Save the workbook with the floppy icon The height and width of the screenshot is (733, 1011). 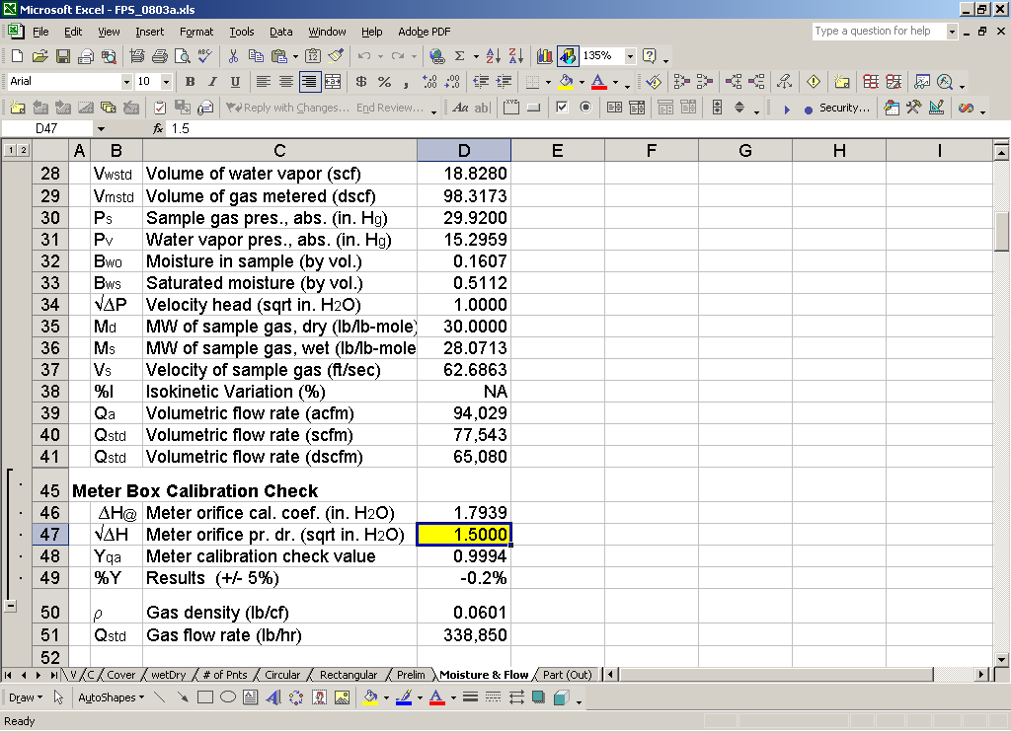[62, 56]
